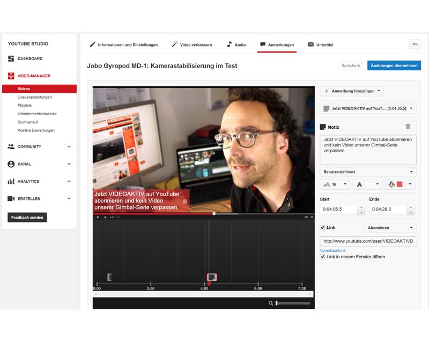This screenshot has width=429, height=343.
Task: Open the Dashboard icon in sidebar
Action: (x=11, y=58)
